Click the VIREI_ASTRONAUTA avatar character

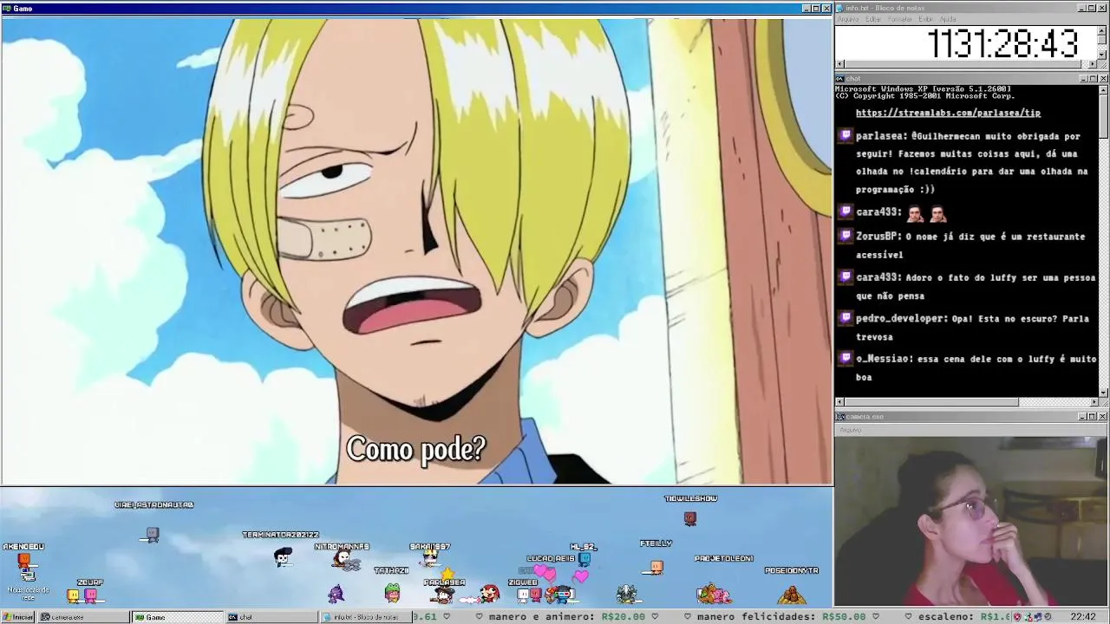(153, 535)
